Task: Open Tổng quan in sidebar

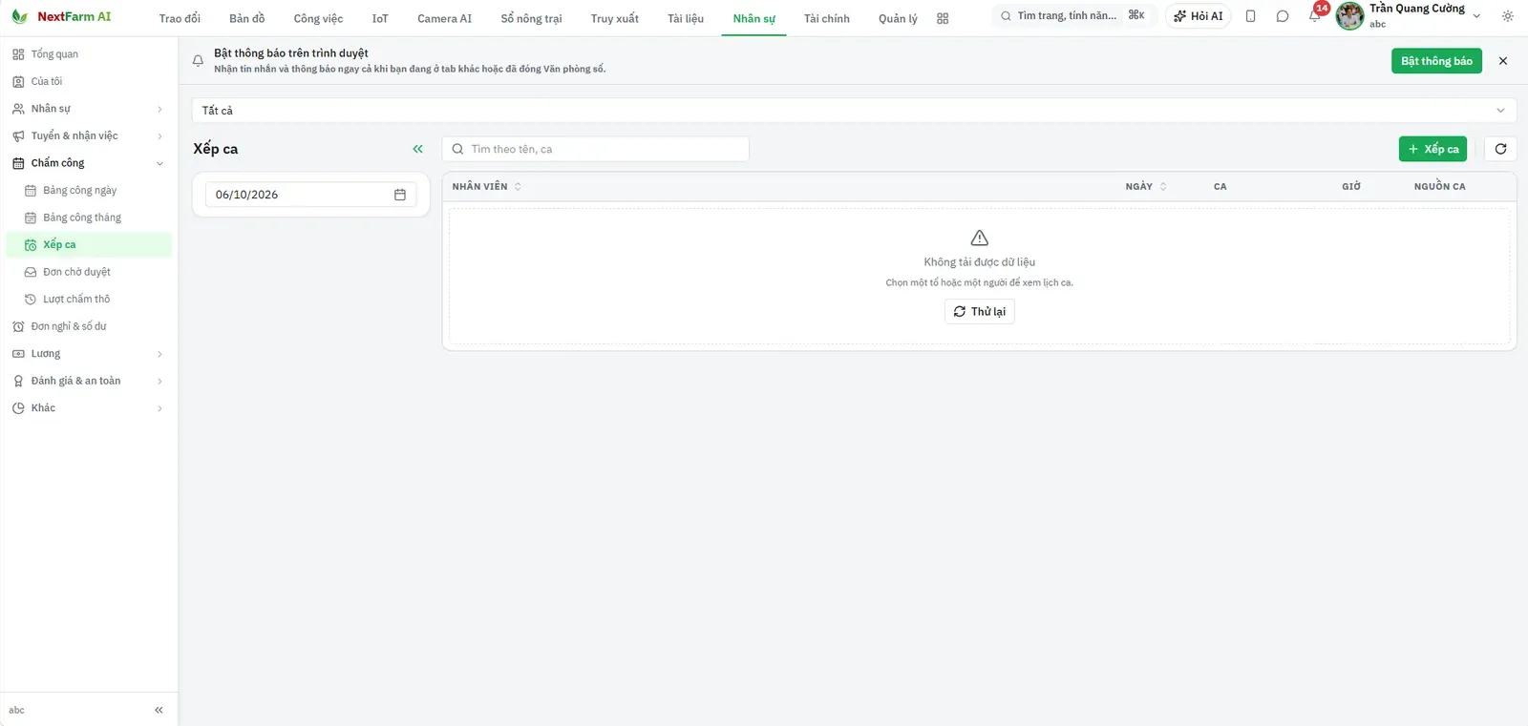Action: (x=89, y=54)
